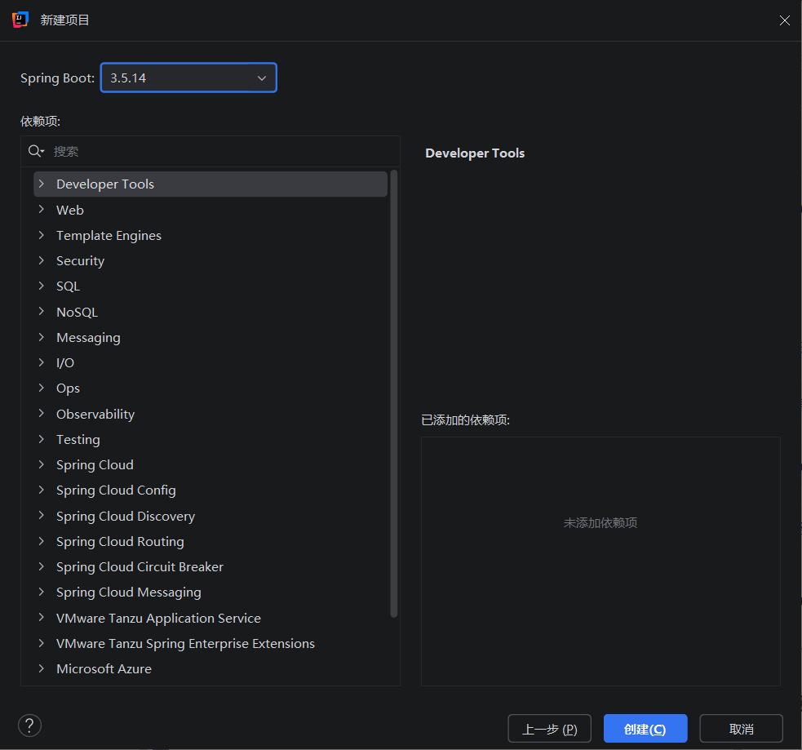Expand the NoSQL category chevron
Screen dimensions: 802x750
42,312
